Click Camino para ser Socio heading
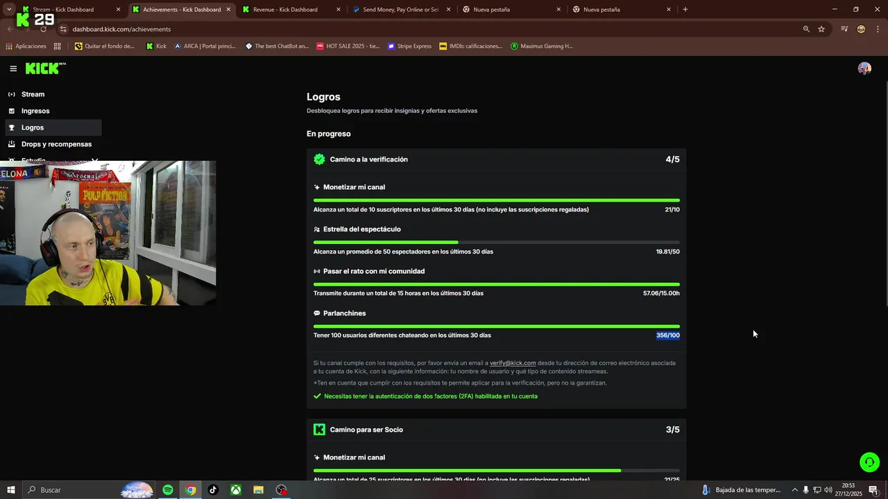The width and height of the screenshot is (888, 499). (x=366, y=430)
